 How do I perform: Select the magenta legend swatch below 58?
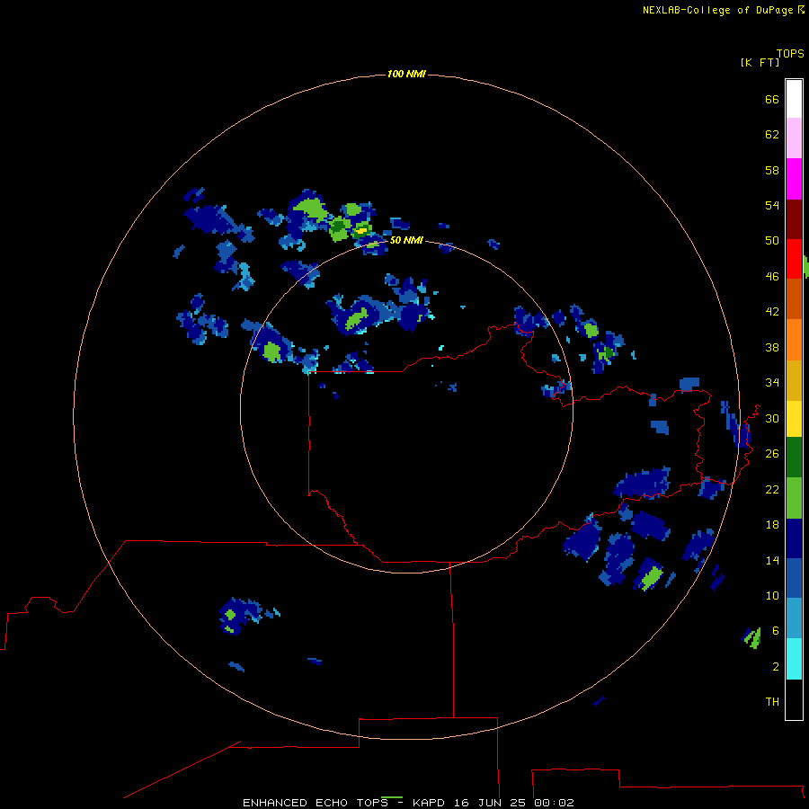[794, 179]
